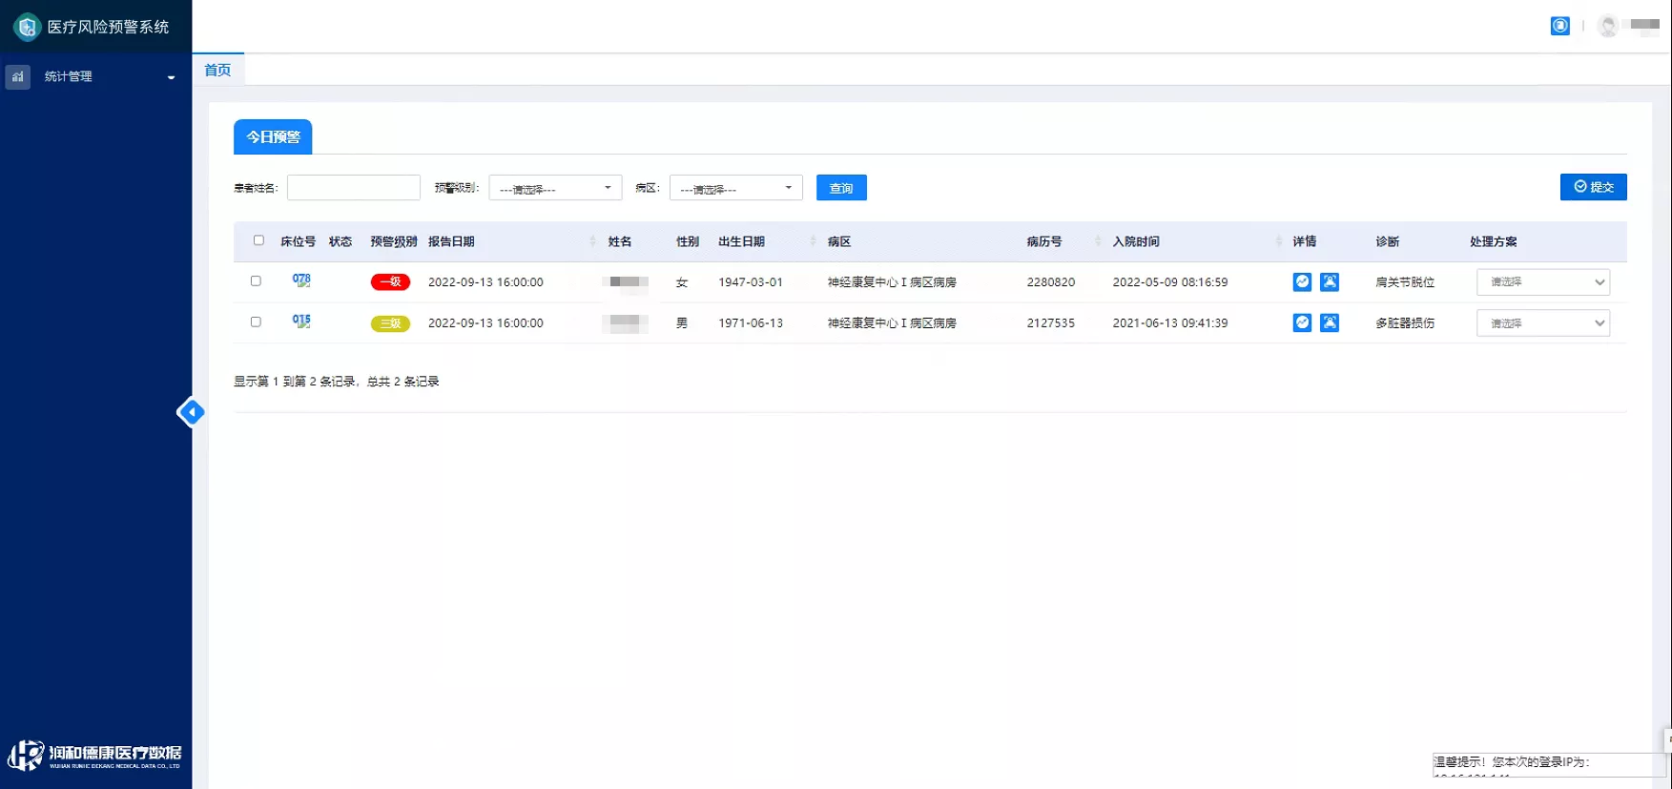Open patient profile icon for record 2127535

tap(1330, 322)
